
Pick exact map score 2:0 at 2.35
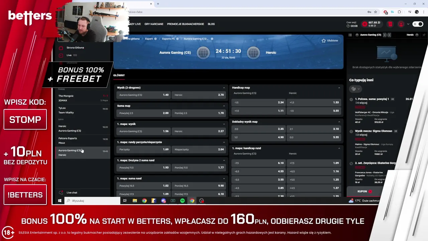(x=258, y=129)
